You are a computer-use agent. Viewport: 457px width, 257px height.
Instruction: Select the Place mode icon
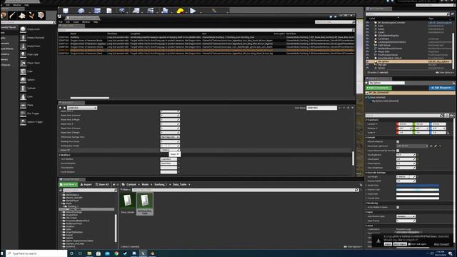pos(4,15)
